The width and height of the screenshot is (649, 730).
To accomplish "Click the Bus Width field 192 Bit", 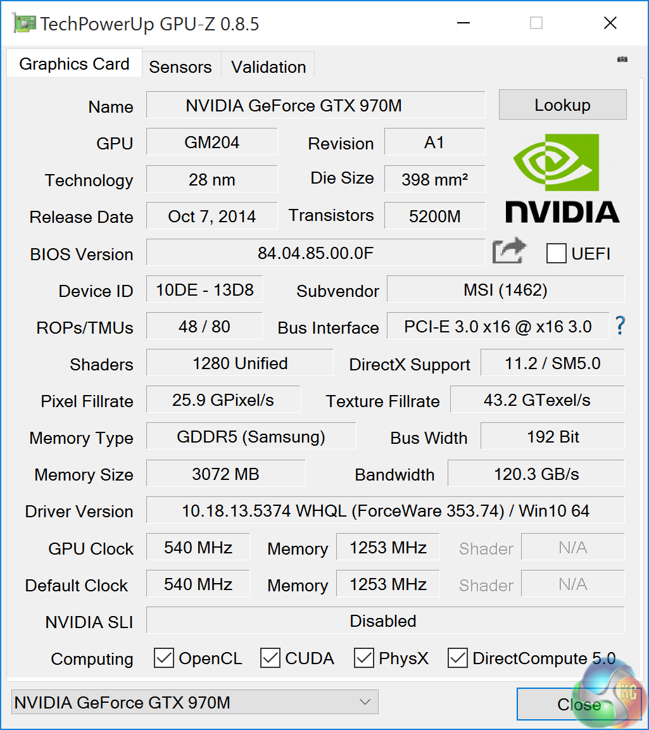I will click(x=552, y=436).
